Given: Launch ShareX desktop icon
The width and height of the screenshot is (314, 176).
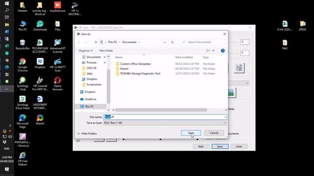Looking at the screenshot, I should point(40,120).
